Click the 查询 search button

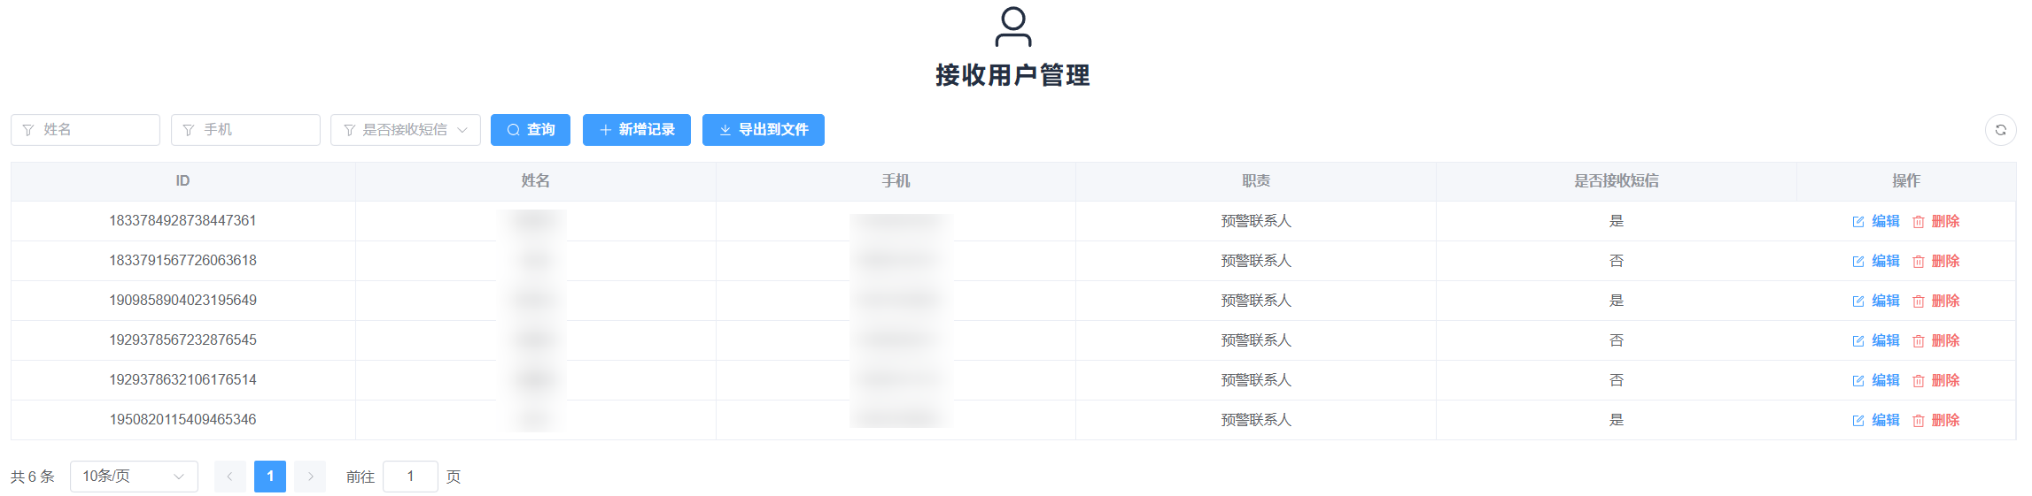(531, 130)
